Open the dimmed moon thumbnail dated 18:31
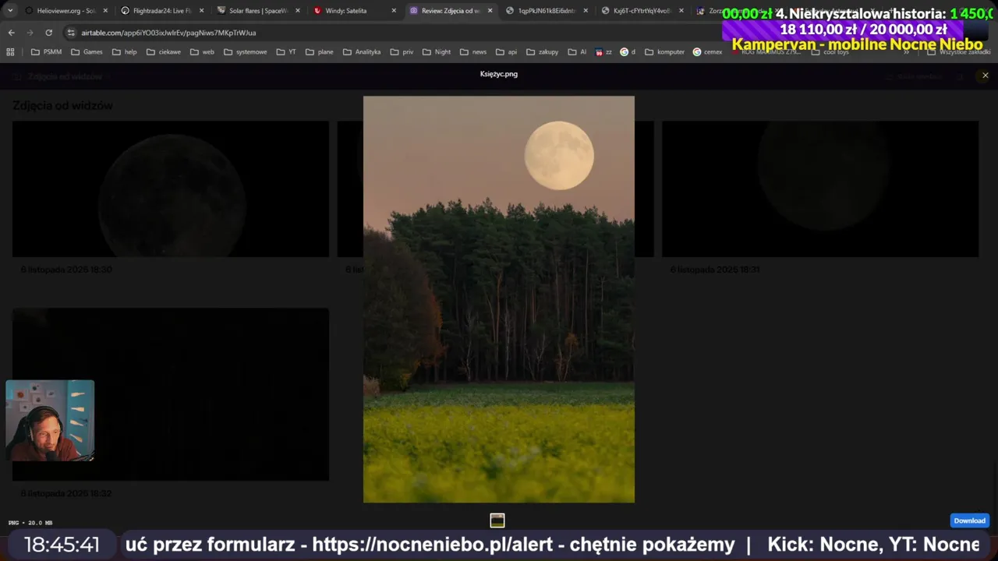This screenshot has height=561, width=998. [x=820, y=189]
